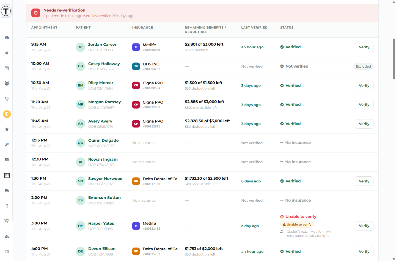Click the Delta Dental DD badge for Sawyer Norwood
The height and width of the screenshot is (261, 396).
136,181
